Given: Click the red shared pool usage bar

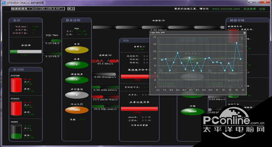Looking at the screenshot, I should (139, 109).
